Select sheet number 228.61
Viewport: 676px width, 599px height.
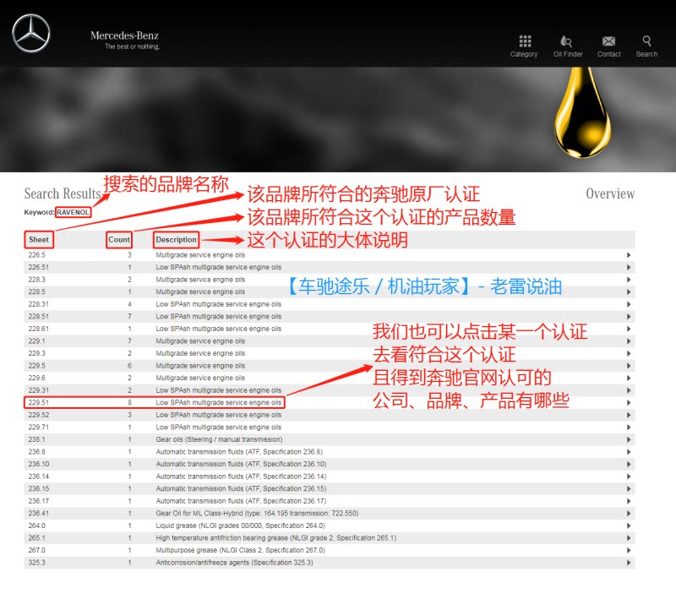pyautogui.click(x=38, y=329)
